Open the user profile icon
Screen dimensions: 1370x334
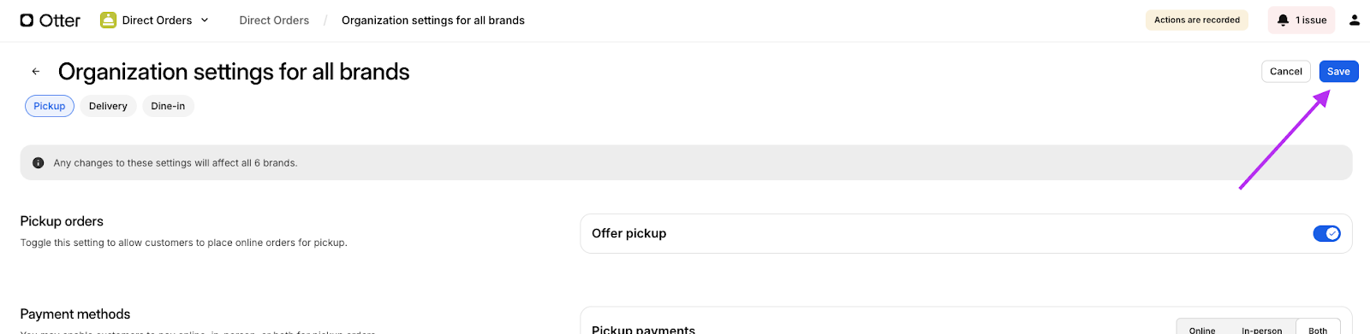[1355, 20]
